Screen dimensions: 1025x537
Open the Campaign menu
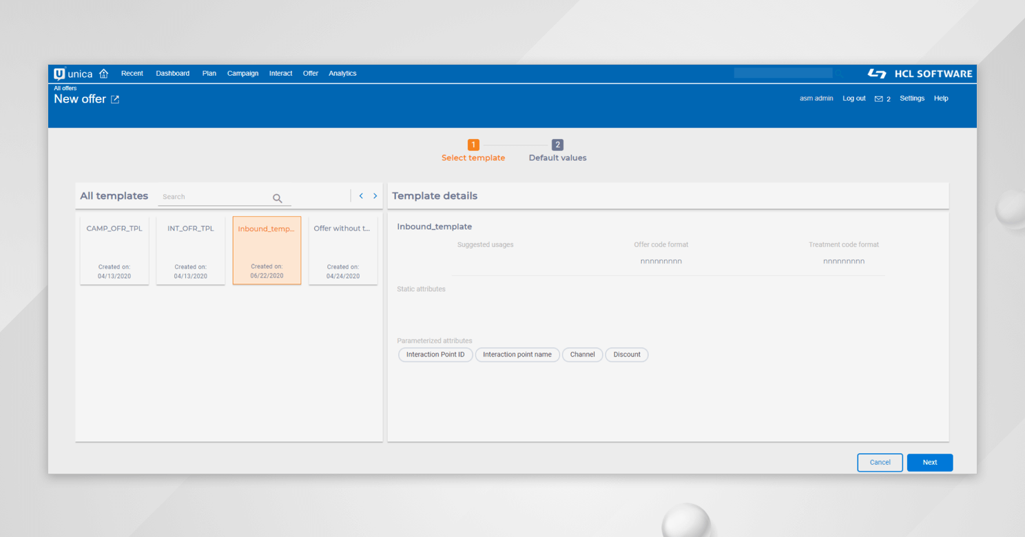pyautogui.click(x=242, y=73)
